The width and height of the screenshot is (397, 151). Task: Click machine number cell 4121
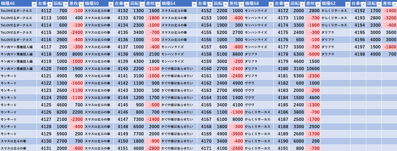pos(45,76)
